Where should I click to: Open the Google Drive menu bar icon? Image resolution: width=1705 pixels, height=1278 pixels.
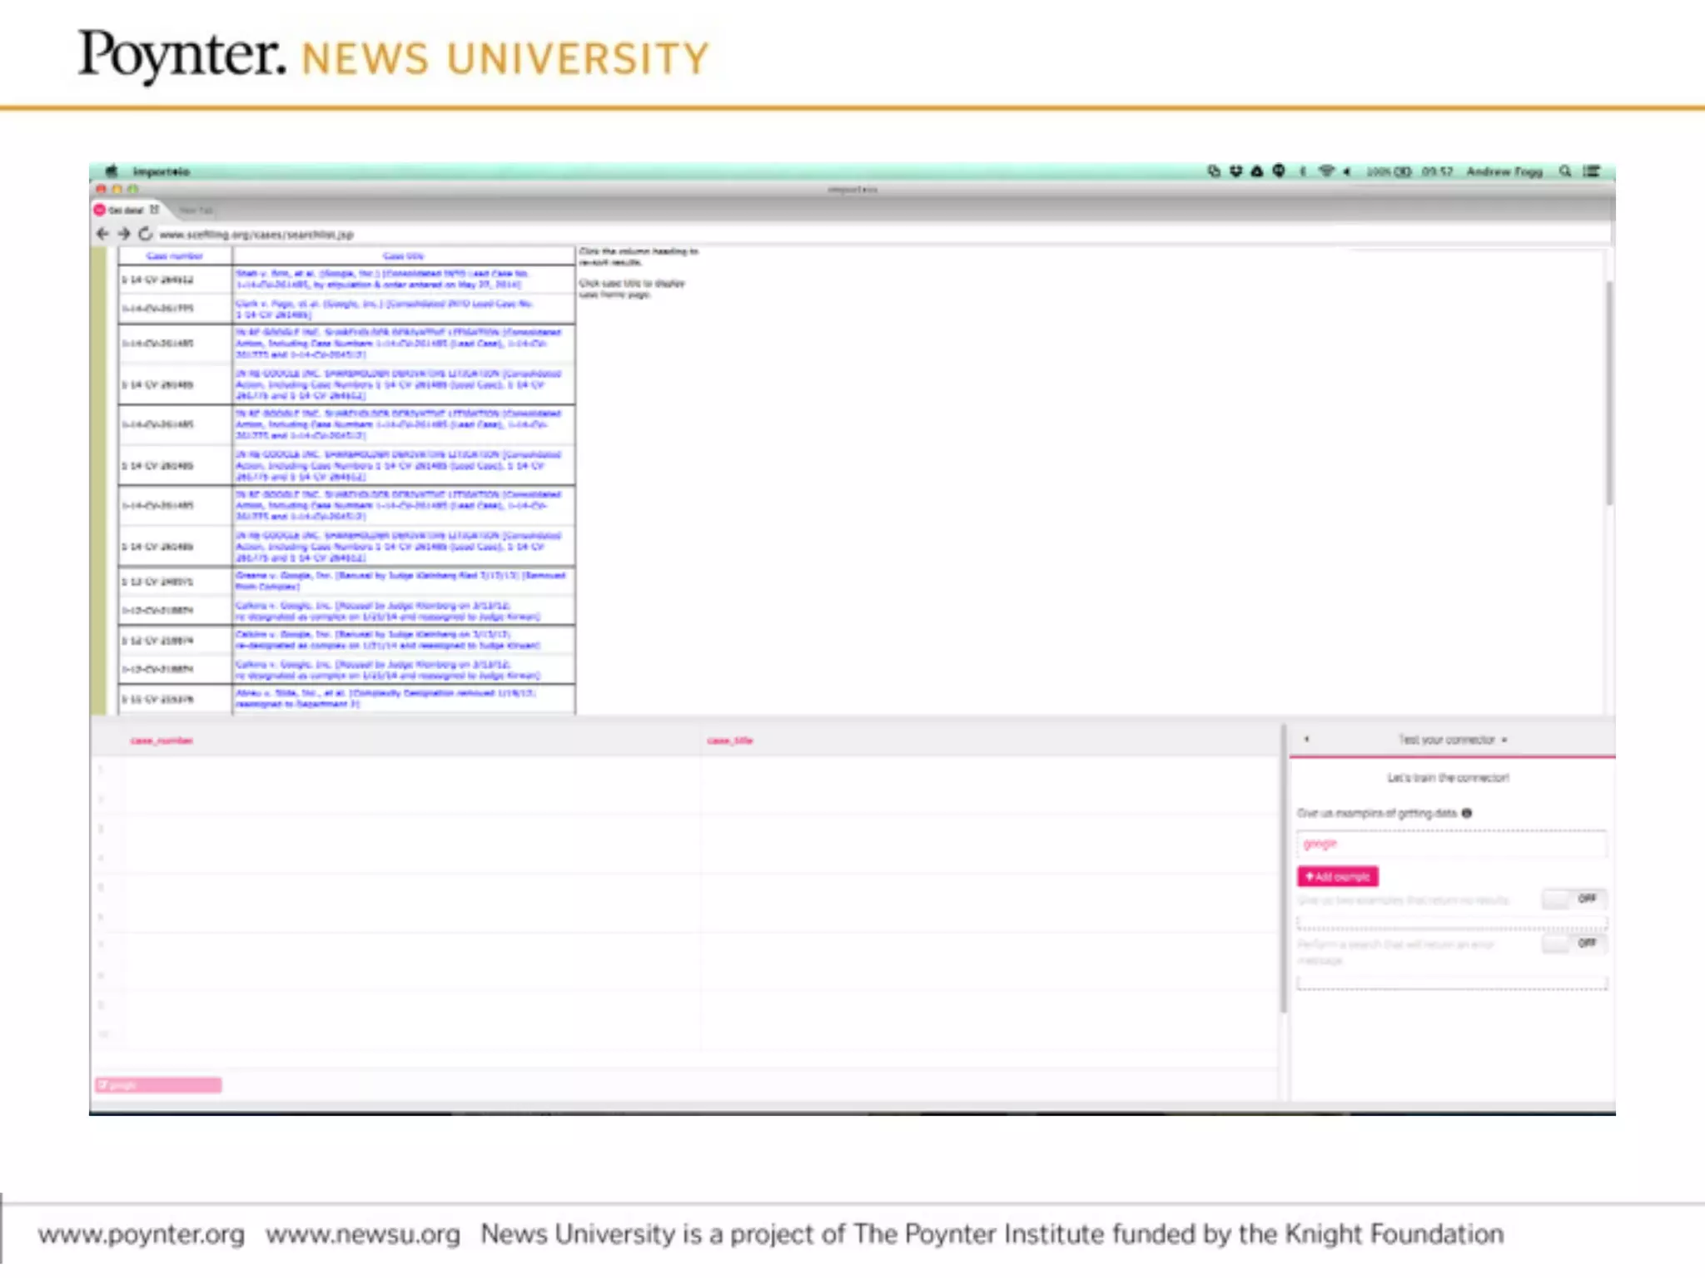point(1257,171)
